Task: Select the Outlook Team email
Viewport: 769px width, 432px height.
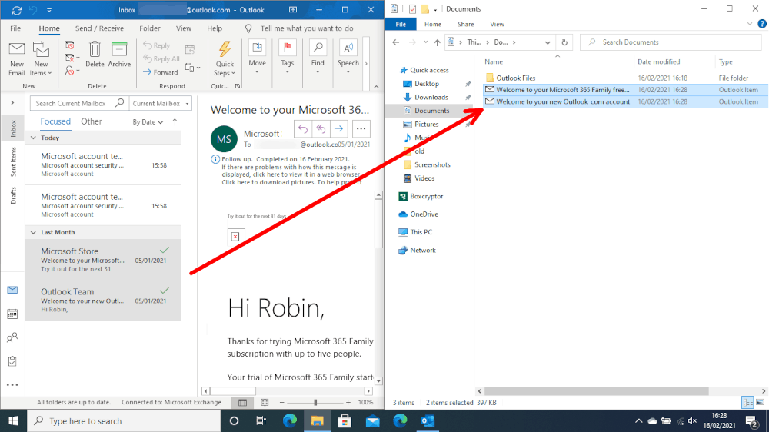Action: (x=103, y=300)
